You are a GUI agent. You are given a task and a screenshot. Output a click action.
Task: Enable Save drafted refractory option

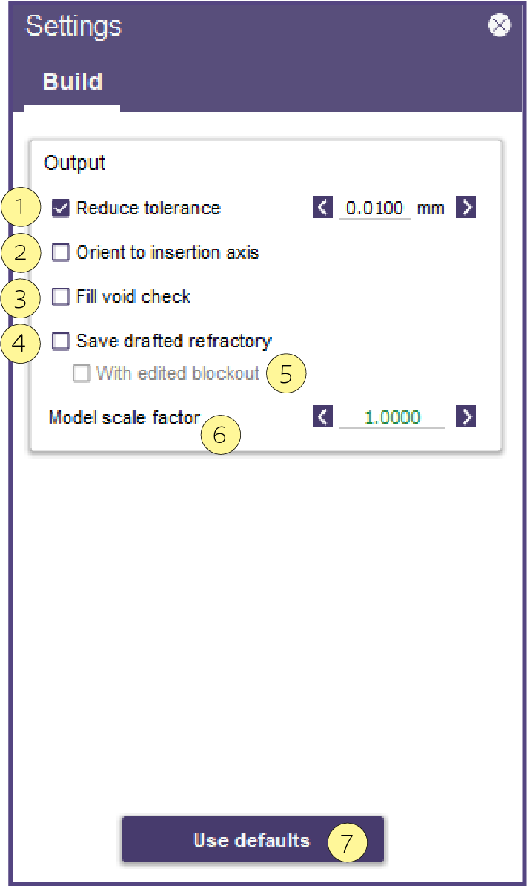coord(60,341)
